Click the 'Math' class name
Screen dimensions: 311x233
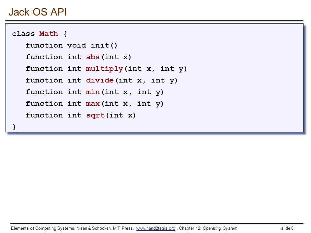pyautogui.click(x=49, y=34)
